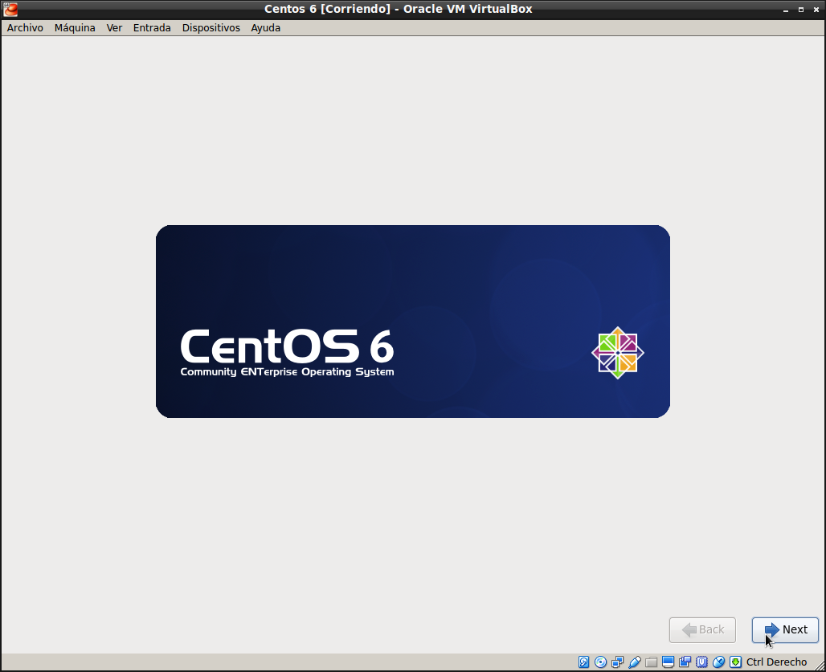Click the Back button
This screenshot has height=672, width=826.
click(702, 629)
